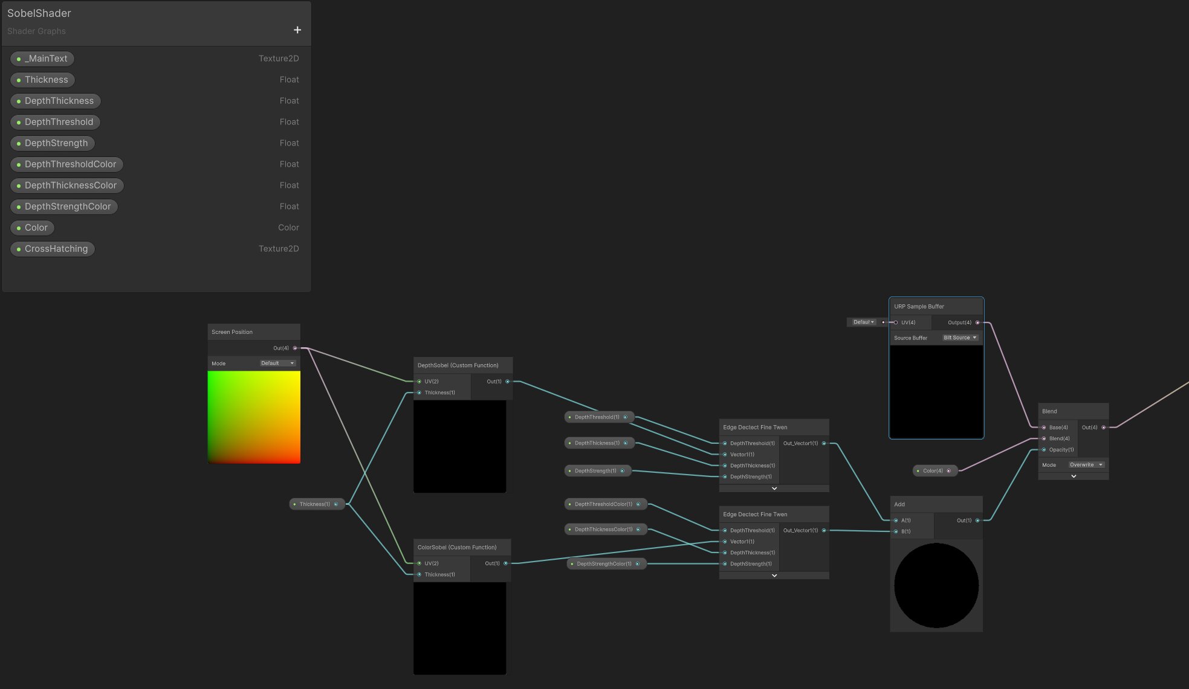Click the Blend Base(4) input port
1189x689 pixels.
pos(1044,428)
